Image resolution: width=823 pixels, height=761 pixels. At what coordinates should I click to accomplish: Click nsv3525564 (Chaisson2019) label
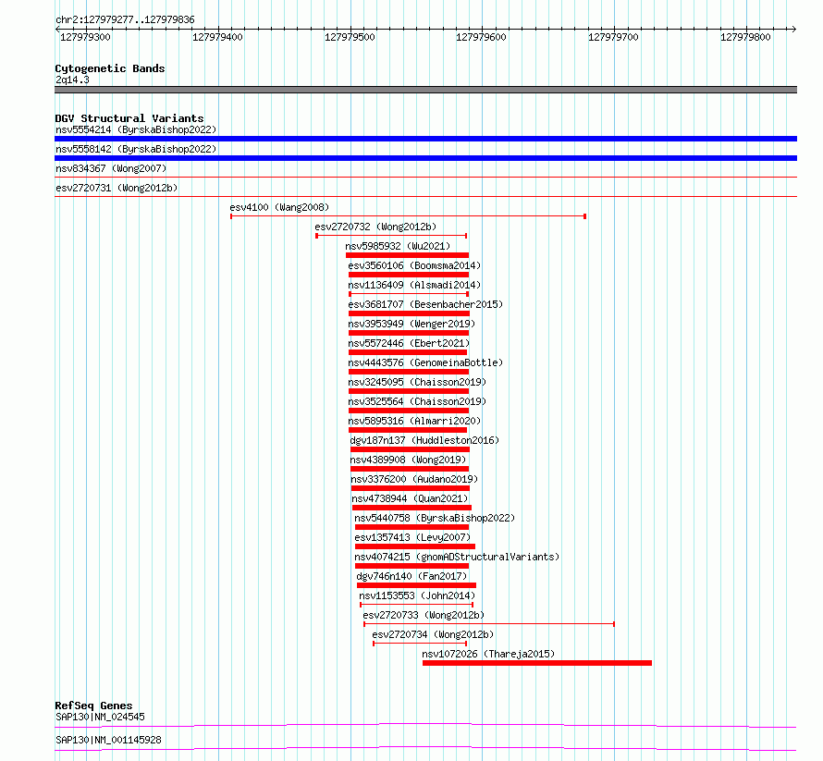point(417,401)
